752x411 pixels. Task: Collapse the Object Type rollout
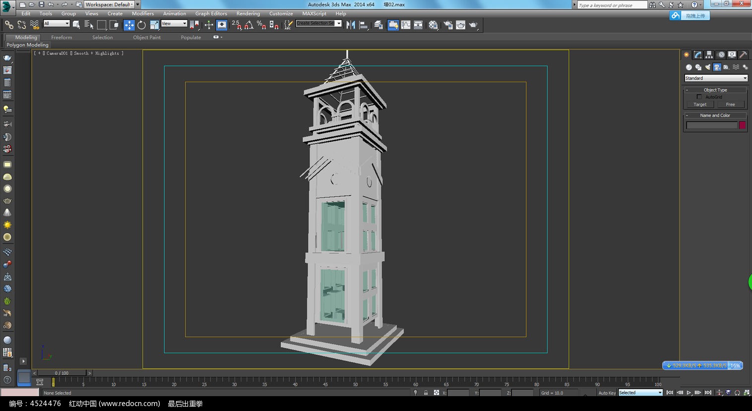click(x=715, y=90)
